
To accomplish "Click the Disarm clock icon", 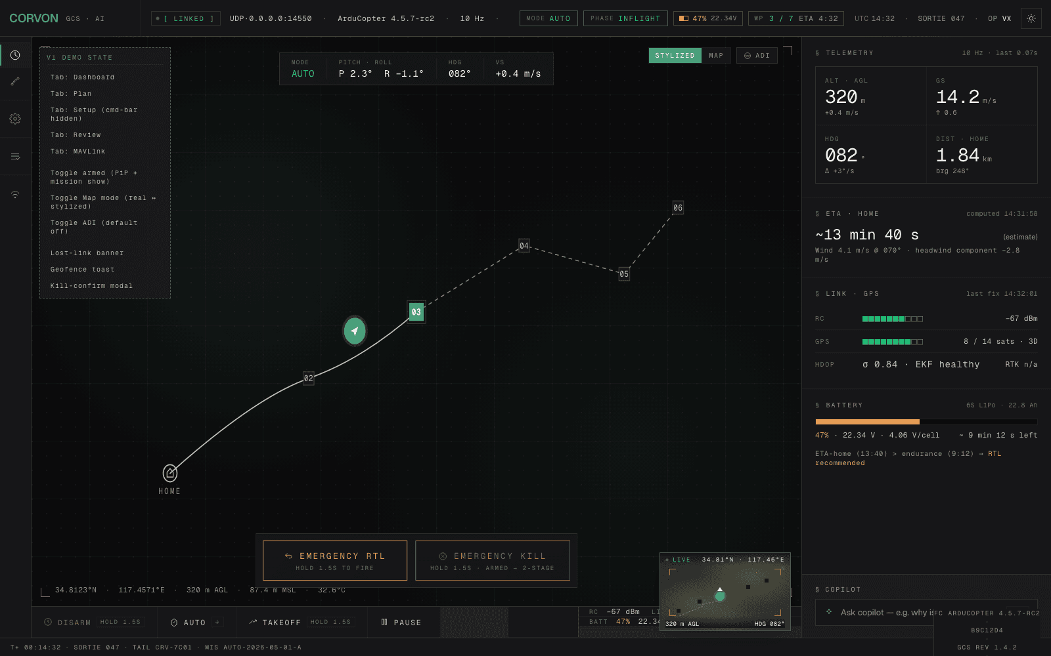I will tap(48, 622).
